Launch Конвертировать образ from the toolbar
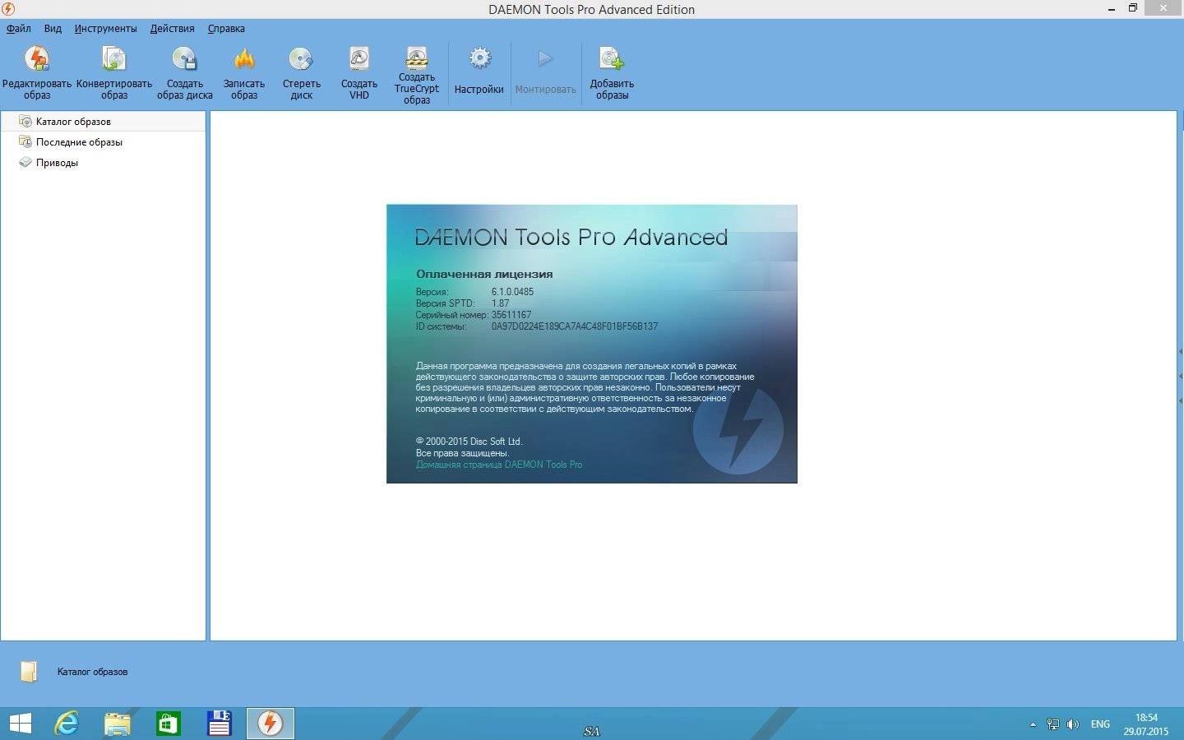Screen dimensions: 1184x740 pyautogui.click(x=114, y=72)
